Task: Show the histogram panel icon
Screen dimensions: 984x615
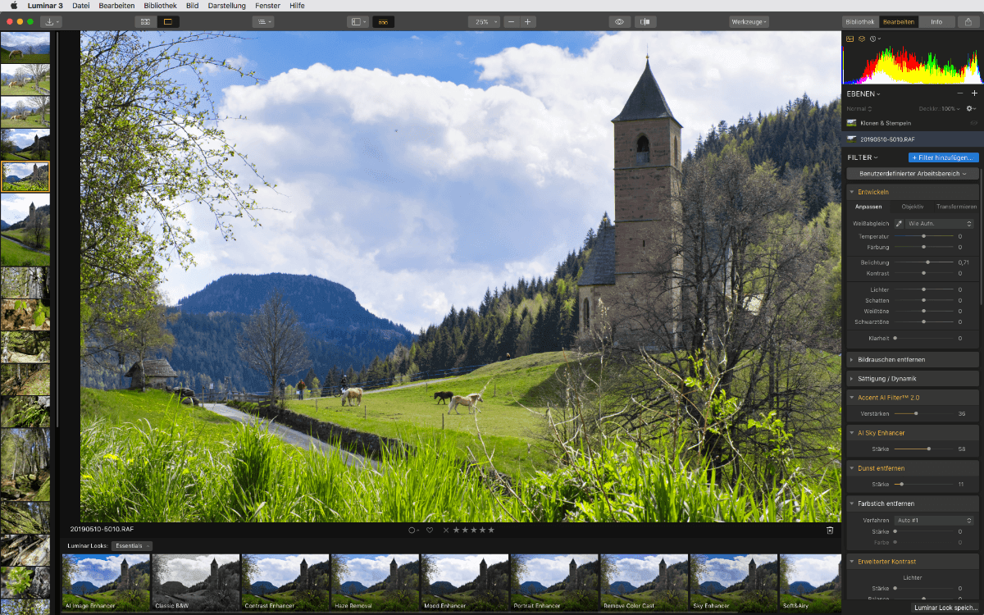Action: coord(850,39)
